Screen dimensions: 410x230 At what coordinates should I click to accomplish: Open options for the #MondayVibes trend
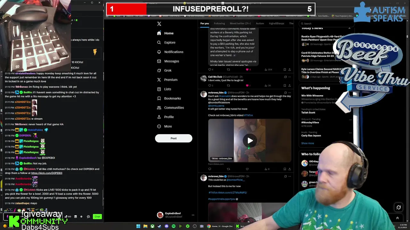pos(350,120)
